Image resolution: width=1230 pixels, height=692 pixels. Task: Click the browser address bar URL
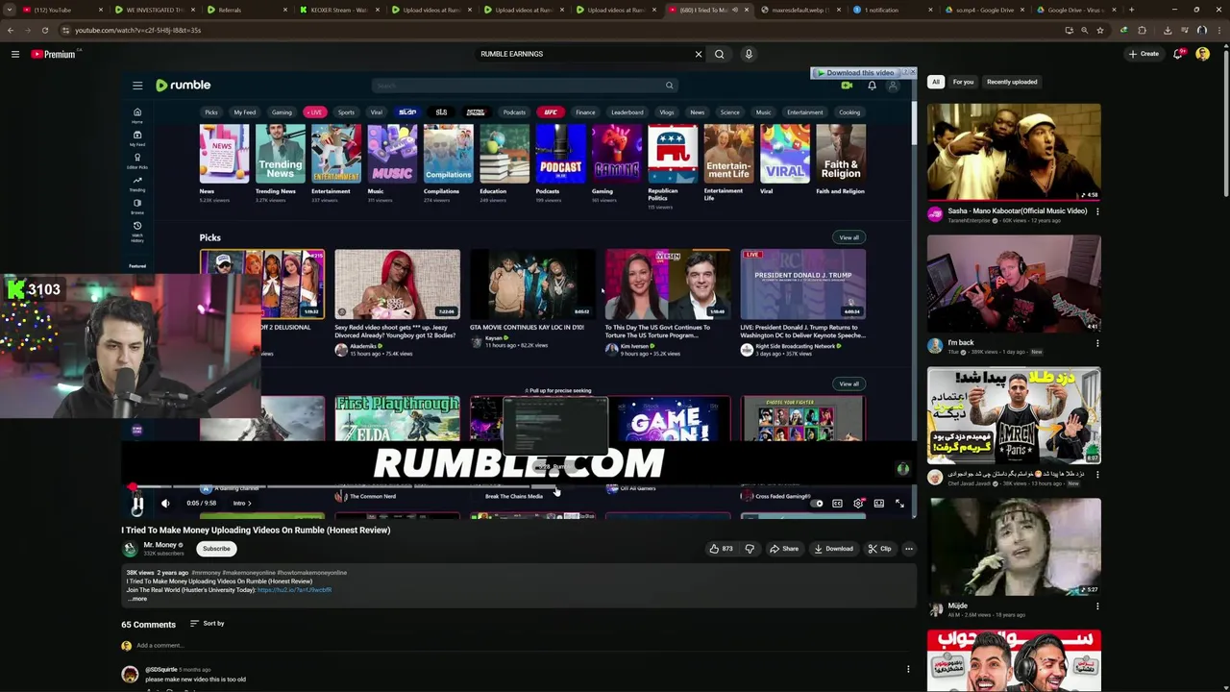[137, 30]
